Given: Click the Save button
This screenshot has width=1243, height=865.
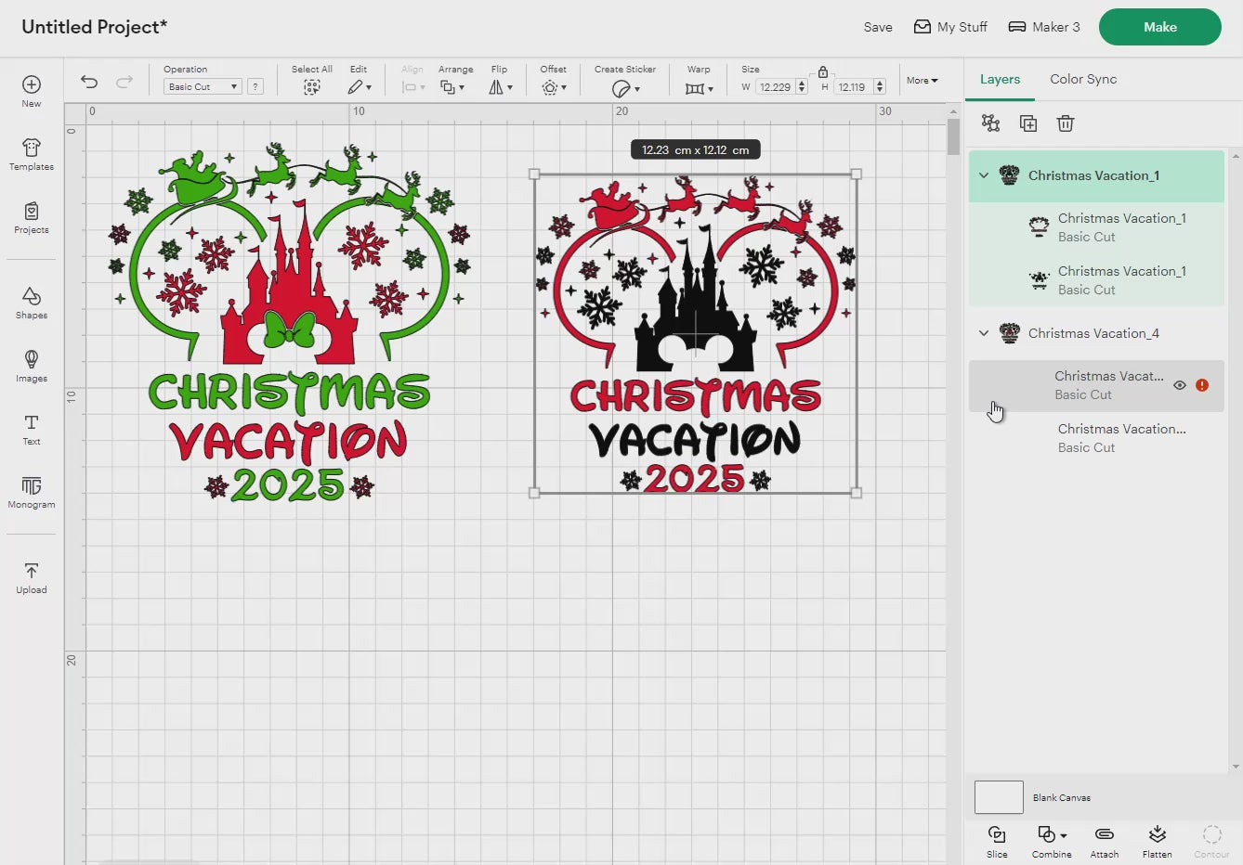Looking at the screenshot, I should coord(878,27).
